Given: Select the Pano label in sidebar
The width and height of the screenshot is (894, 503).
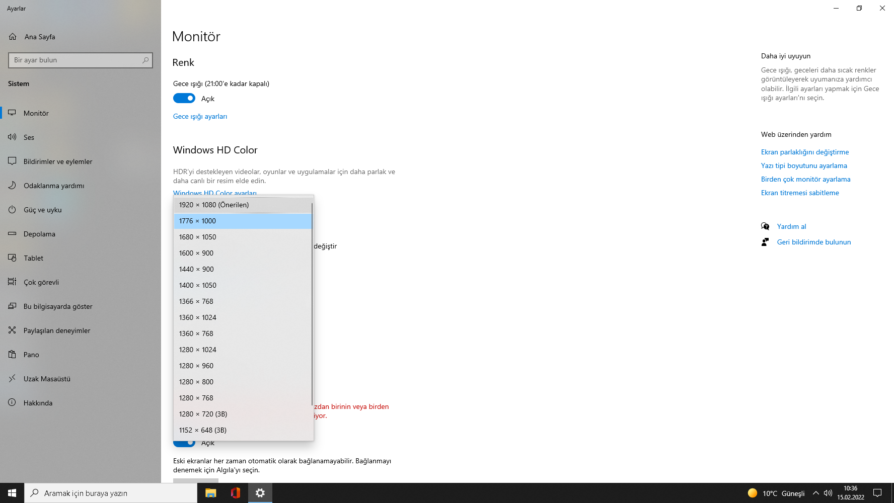Looking at the screenshot, I should coord(31,355).
